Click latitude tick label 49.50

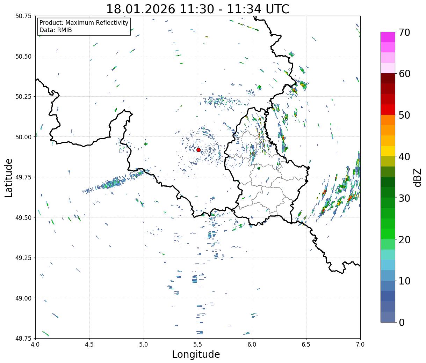coord(23,217)
